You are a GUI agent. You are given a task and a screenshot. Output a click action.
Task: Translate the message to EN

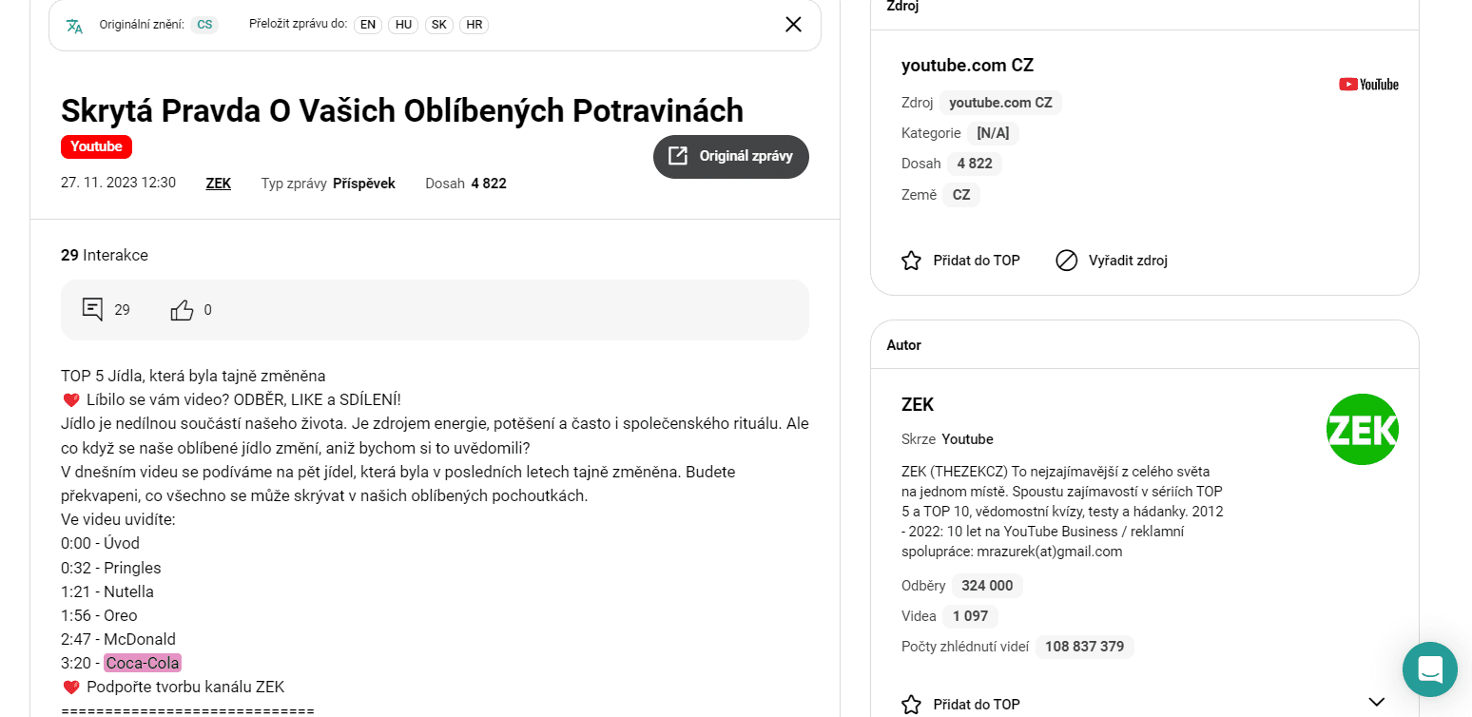coord(368,25)
